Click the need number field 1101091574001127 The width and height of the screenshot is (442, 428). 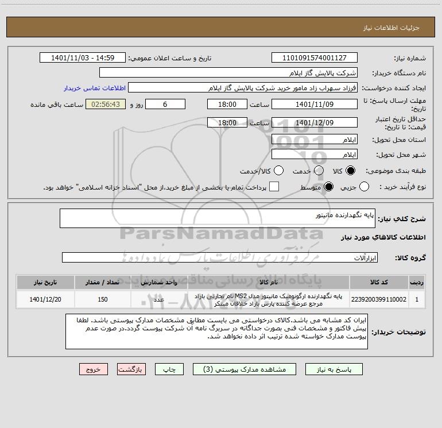pos(315,57)
